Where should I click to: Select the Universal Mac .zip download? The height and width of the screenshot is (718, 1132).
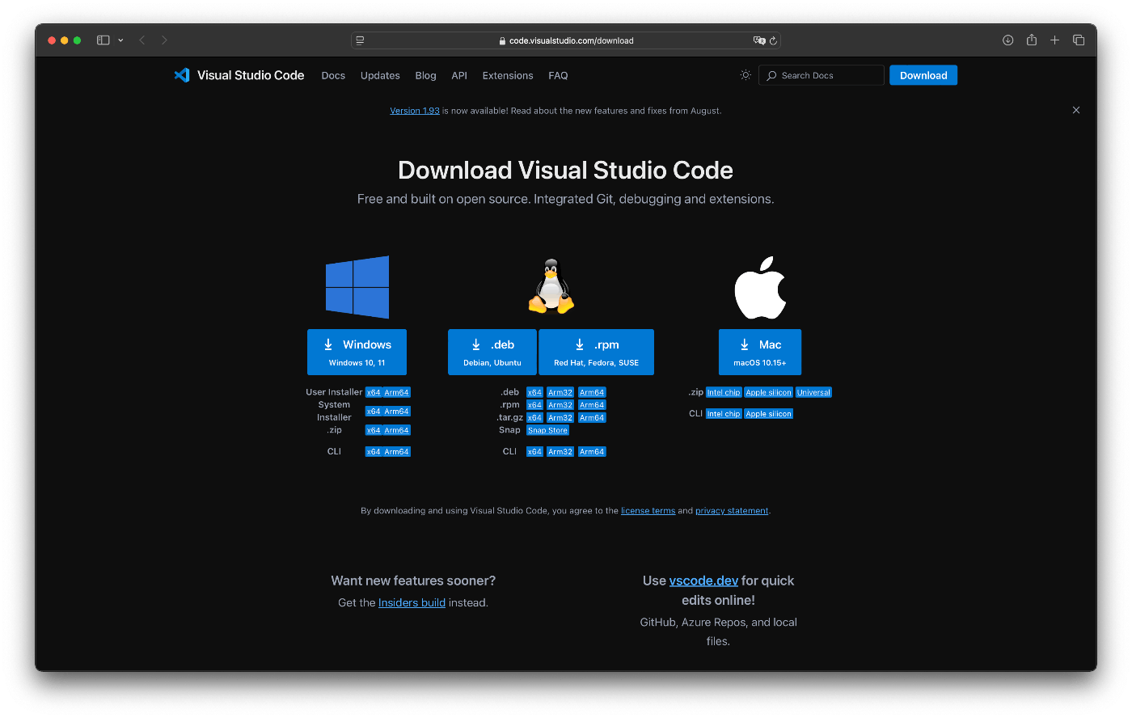813,393
